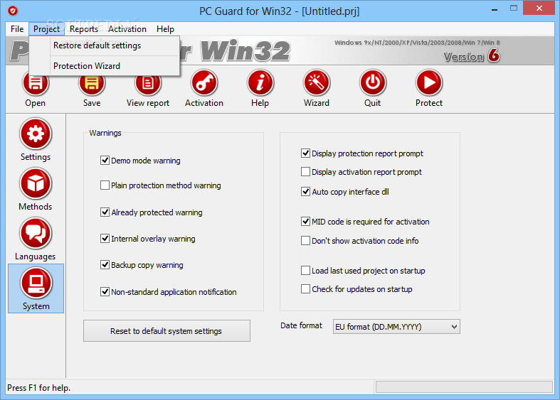Viewport: 560px width, 400px height.
Task: Toggle Non-standard application notification checkbox
Action: click(105, 292)
